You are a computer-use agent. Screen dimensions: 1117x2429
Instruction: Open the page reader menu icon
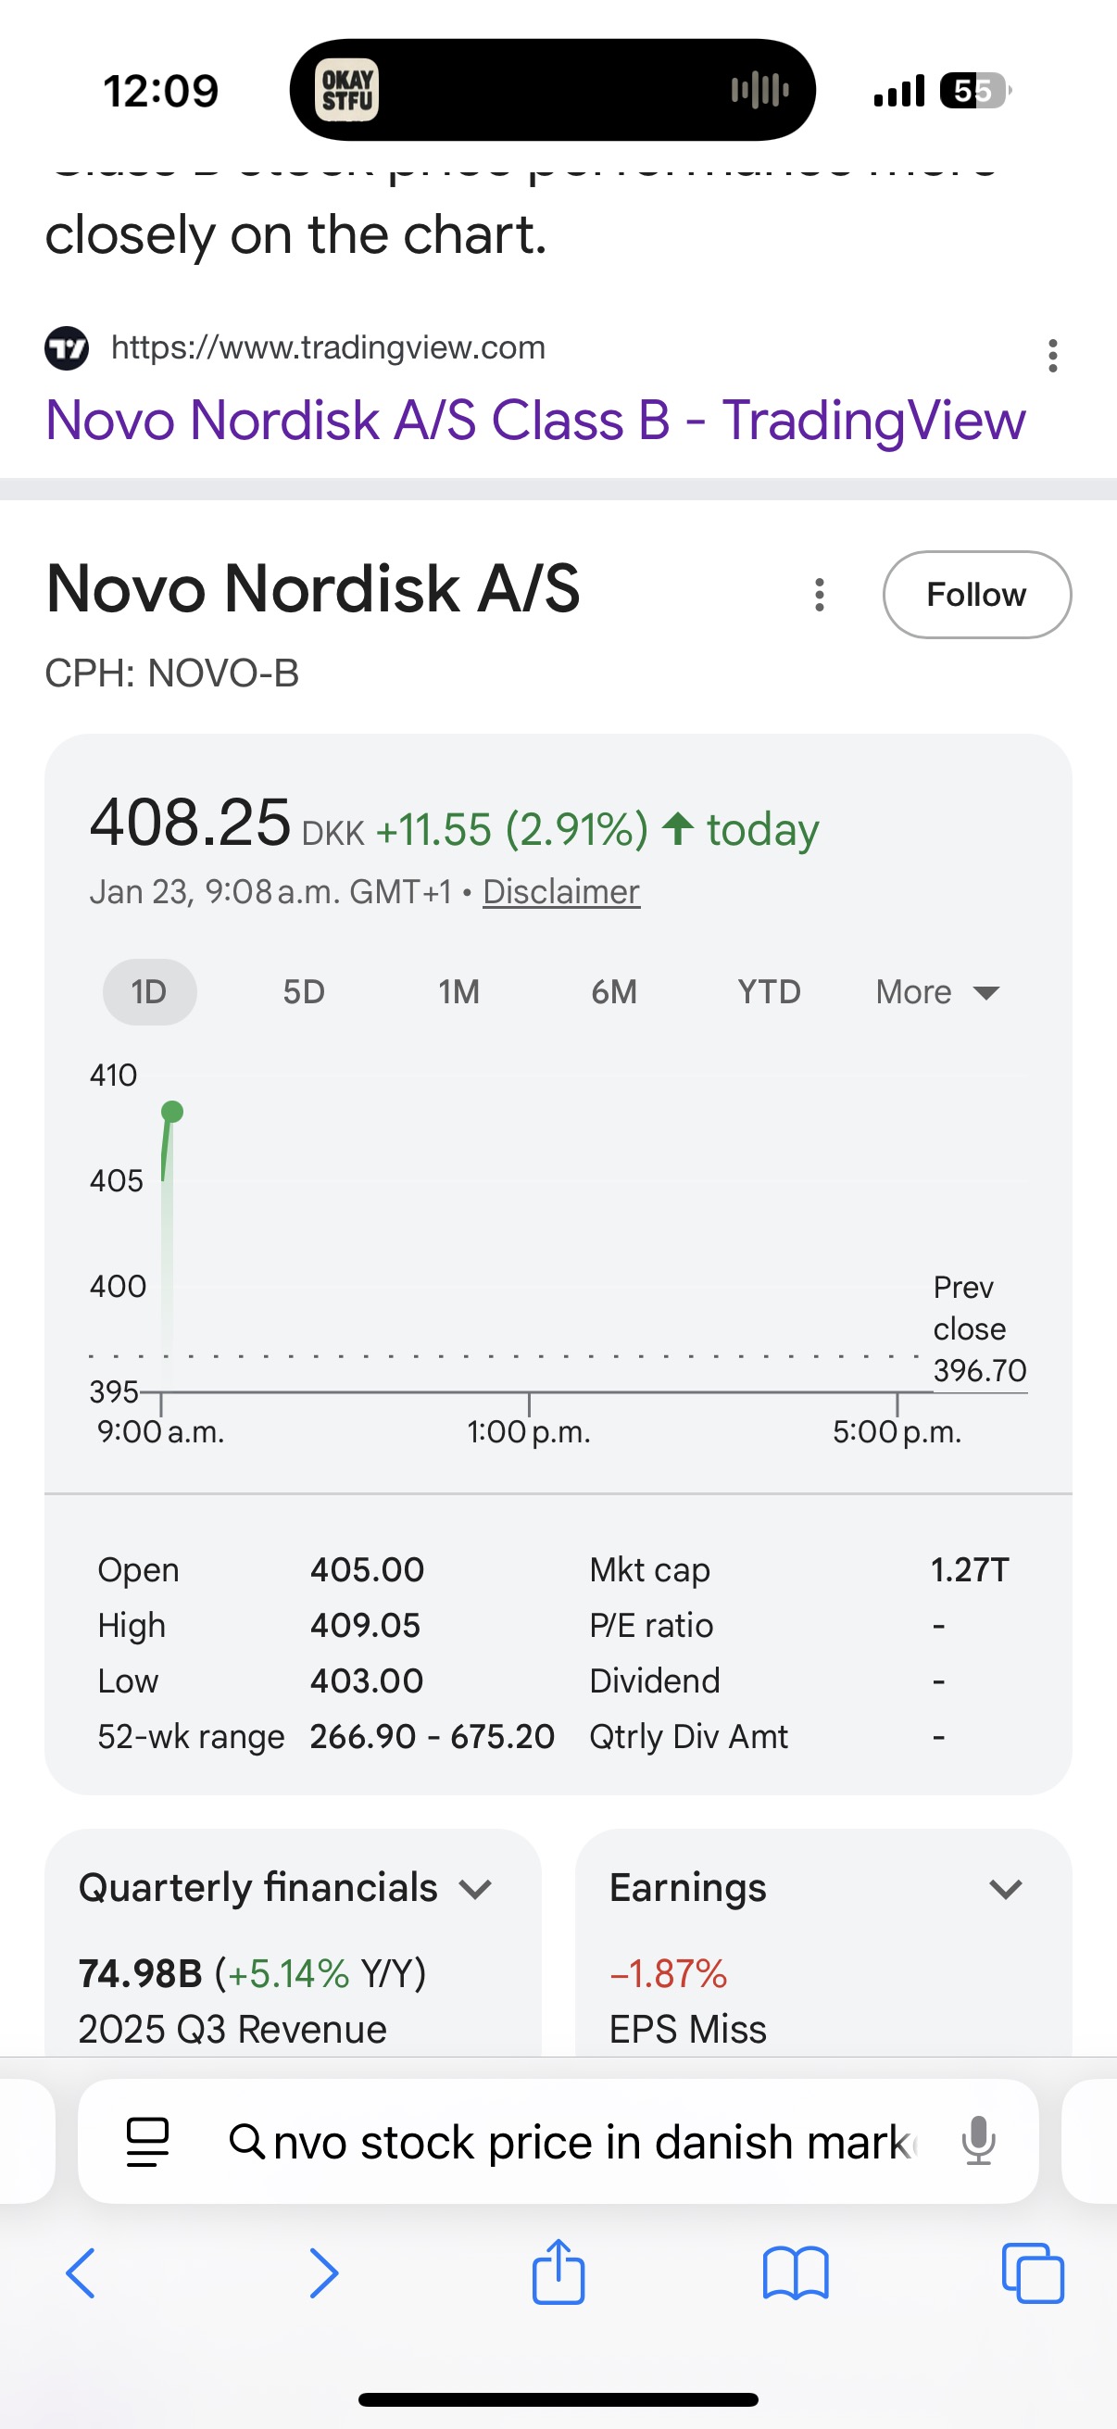148,2142
